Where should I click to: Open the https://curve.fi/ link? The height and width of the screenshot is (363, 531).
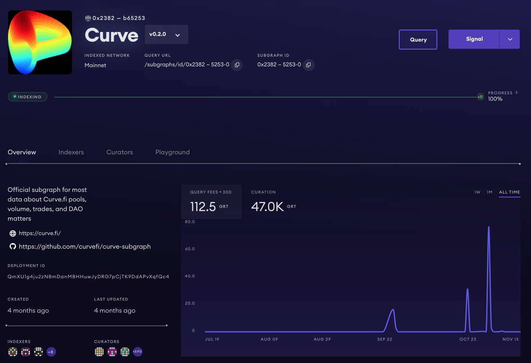[40, 233]
